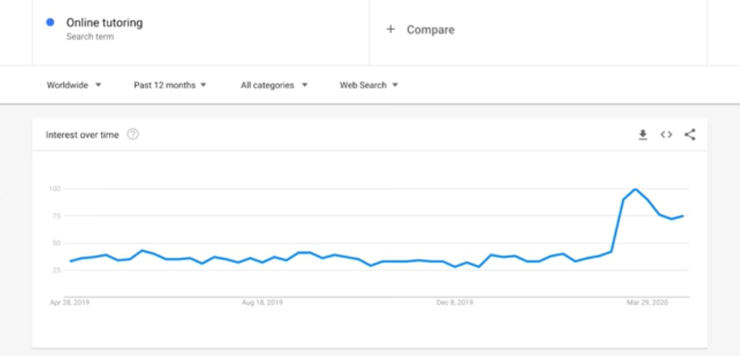Viewport: 740px width, 356px height.
Task: Share the Interest over time chart
Action: pyautogui.click(x=690, y=135)
